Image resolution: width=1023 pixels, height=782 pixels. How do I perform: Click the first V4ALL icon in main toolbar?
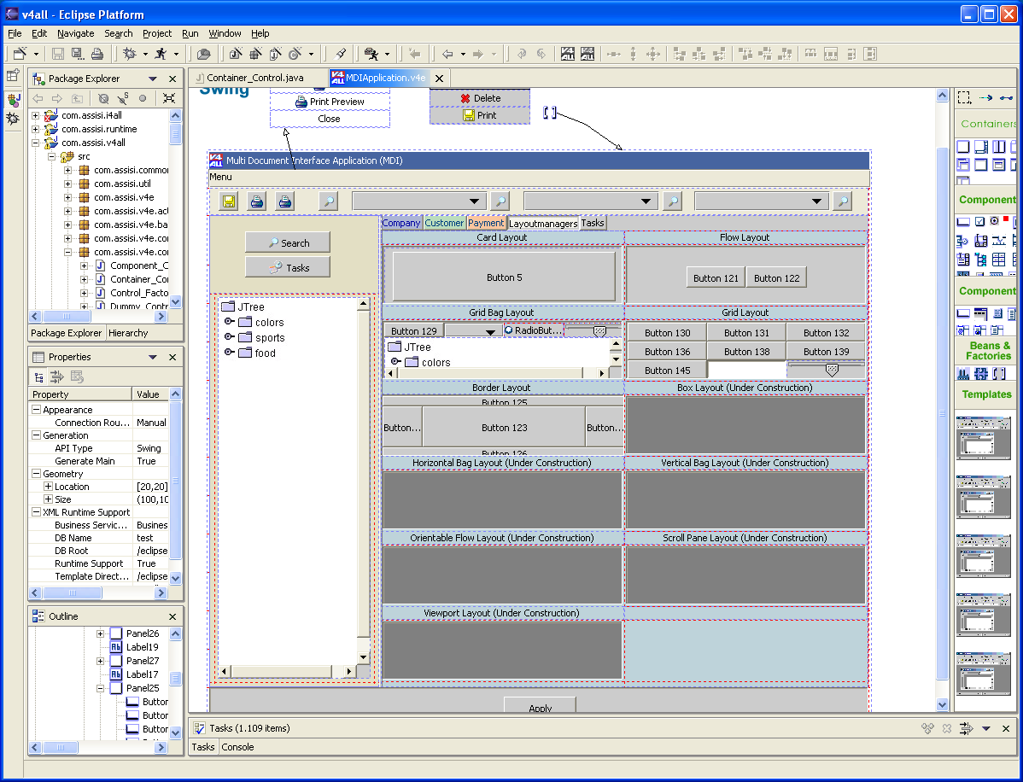568,54
